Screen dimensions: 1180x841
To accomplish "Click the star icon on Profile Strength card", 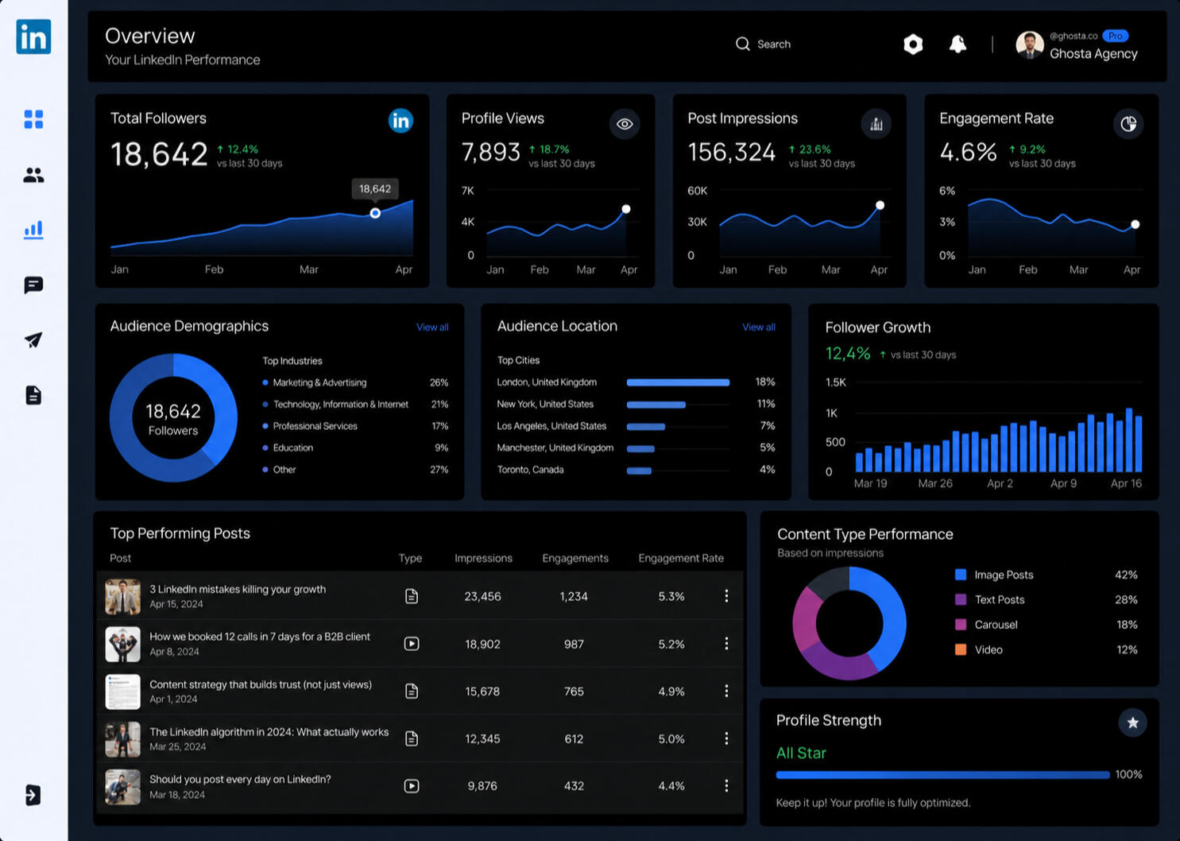I will pos(1132,723).
